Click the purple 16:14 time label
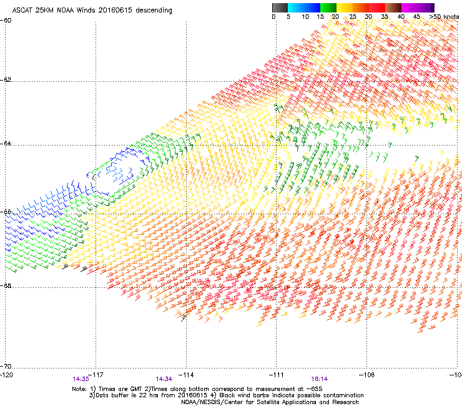 pos(320,379)
